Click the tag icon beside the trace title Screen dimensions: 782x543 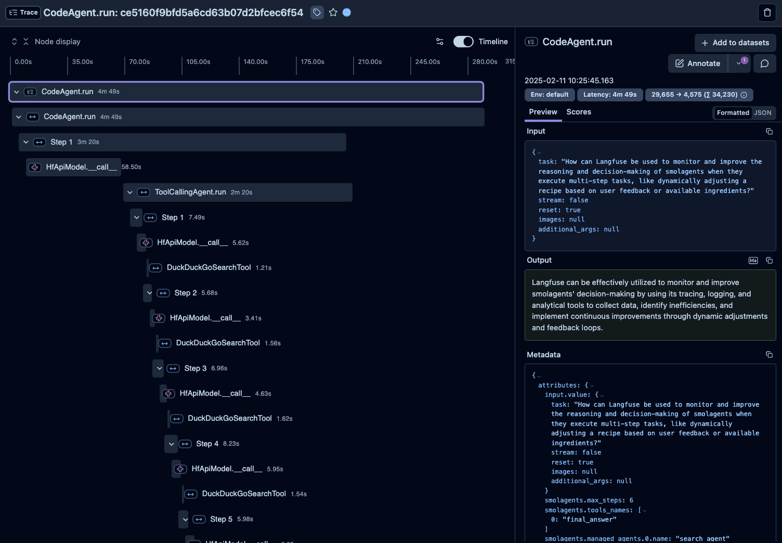click(x=317, y=12)
